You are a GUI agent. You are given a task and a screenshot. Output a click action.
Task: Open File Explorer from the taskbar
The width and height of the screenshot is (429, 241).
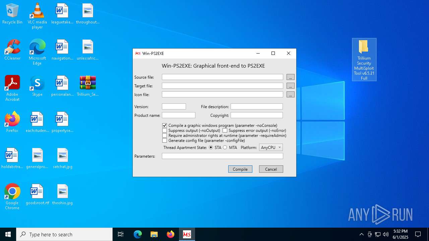pyautogui.click(x=154, y=234)
